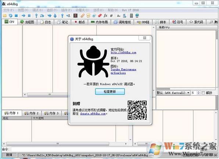
Task: Click the Oct 17 2018 menu bar entry
Action: click(x=130, y=10)
